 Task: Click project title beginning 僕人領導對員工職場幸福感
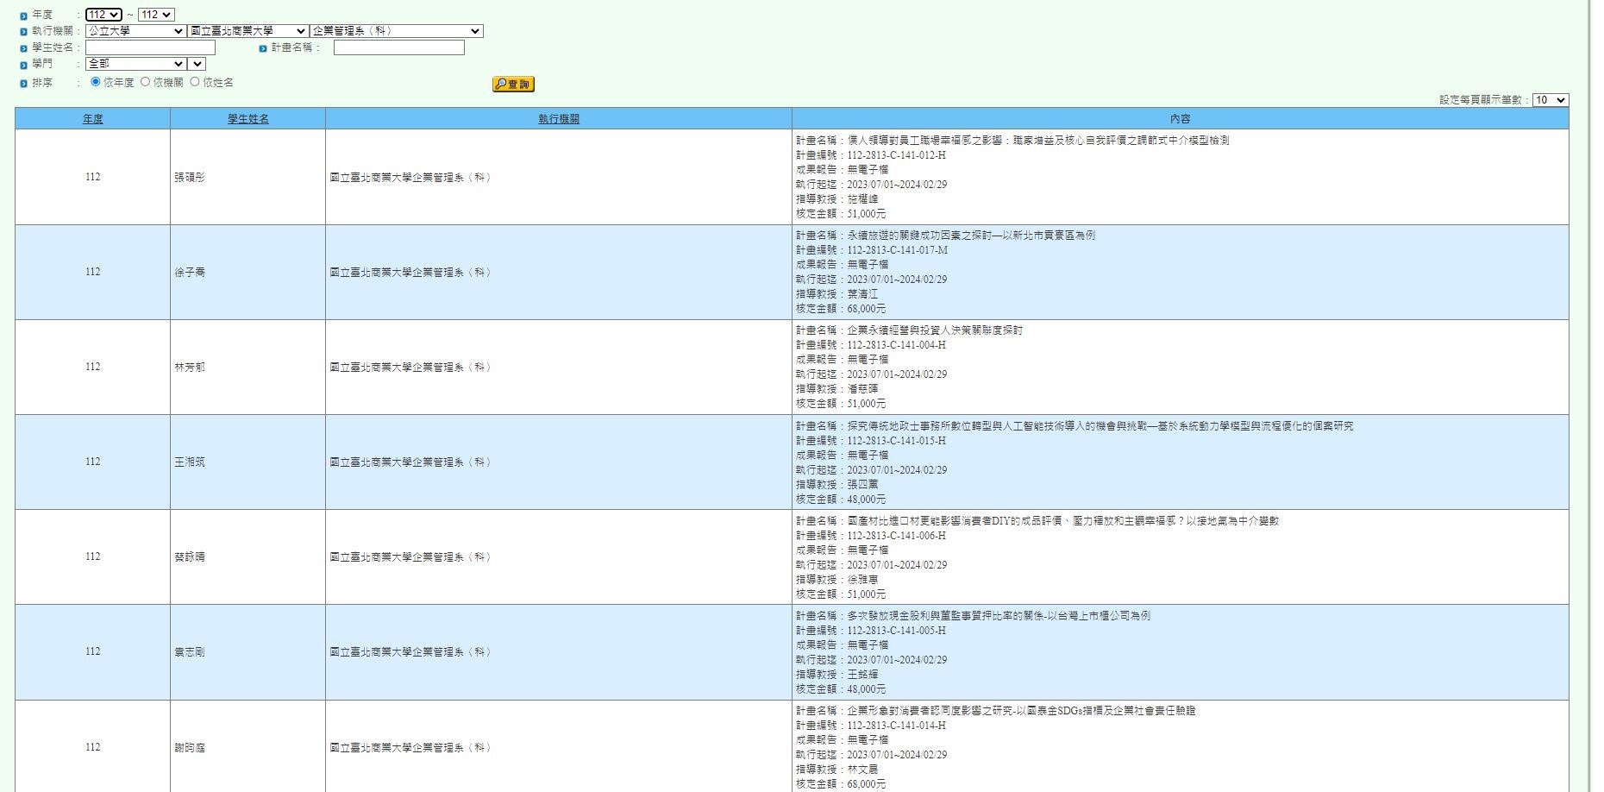pos(1038,141)
